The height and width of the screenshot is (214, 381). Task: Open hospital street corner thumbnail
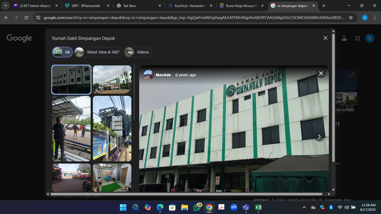click(x=112, y=80)
